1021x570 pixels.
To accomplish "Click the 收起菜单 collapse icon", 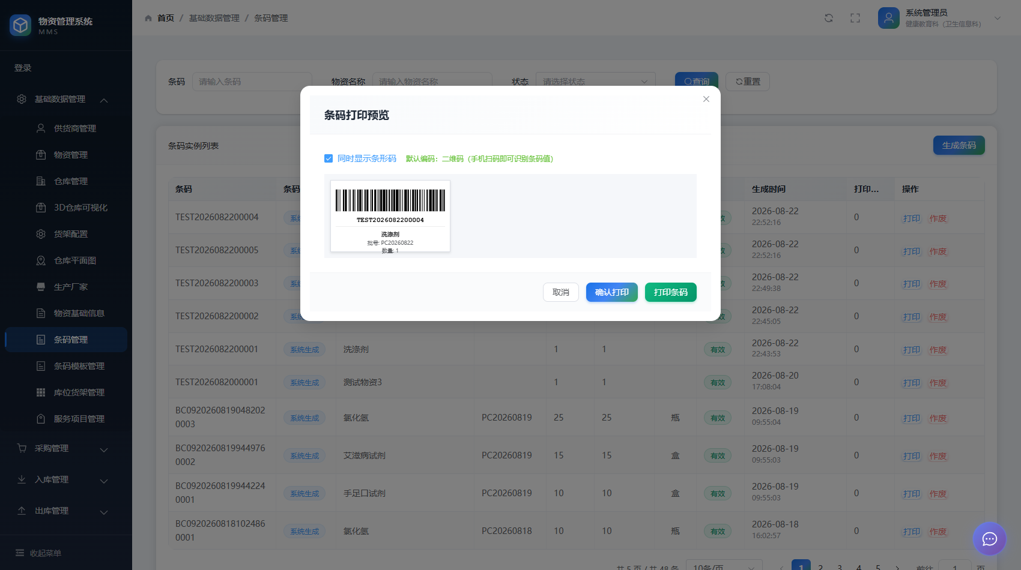I will click(20, 553).
